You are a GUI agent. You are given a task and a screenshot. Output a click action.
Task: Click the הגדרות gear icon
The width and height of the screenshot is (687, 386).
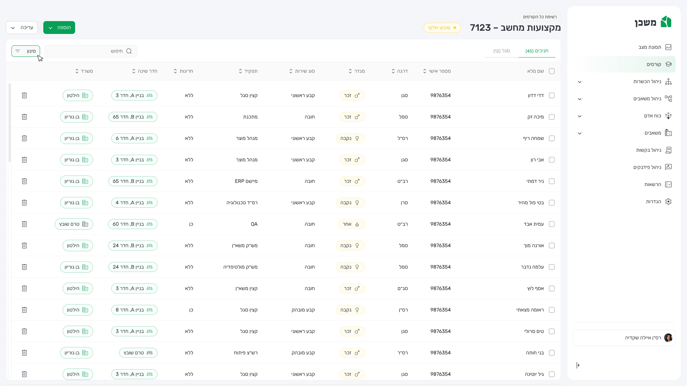click(x=668, y=202)
